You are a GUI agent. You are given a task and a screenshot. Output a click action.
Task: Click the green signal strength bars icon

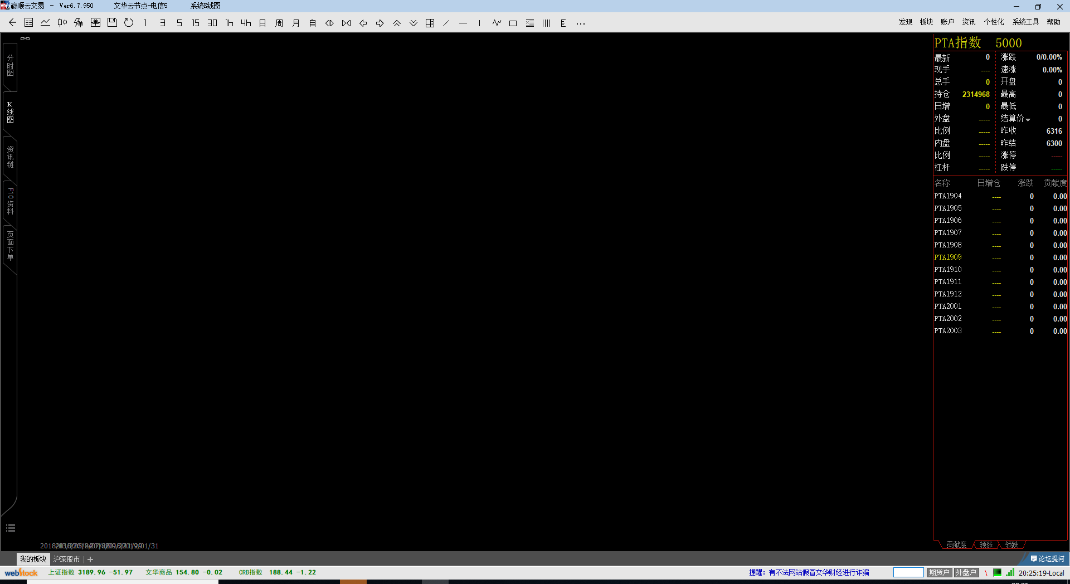[x=1010, y=572]
